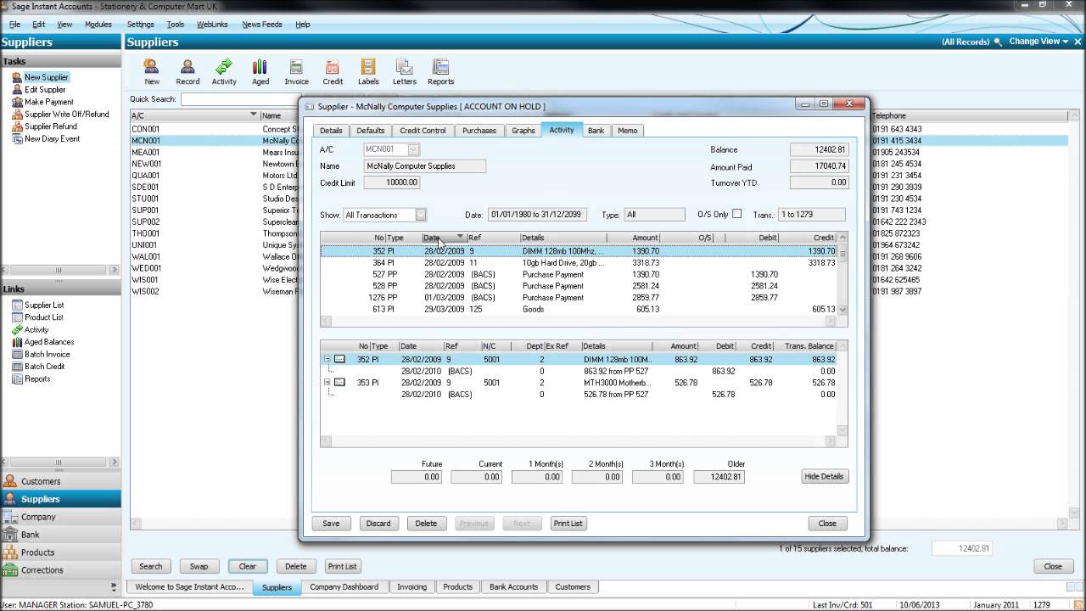Open the Company Dashboard bottom tab
The image size is (1086, 611).
click(344, 587)
